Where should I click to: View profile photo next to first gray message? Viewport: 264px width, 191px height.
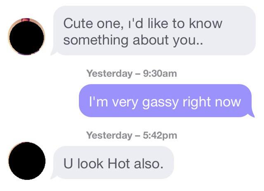[26, 37]
